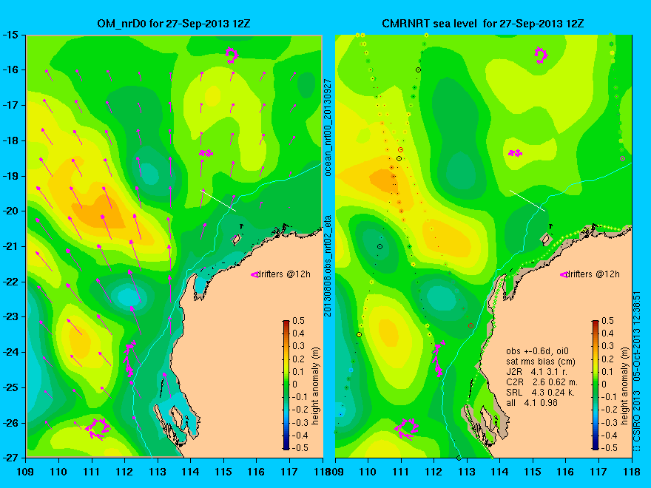Click the -25 latitude axis label

click(x=10, y=387)
